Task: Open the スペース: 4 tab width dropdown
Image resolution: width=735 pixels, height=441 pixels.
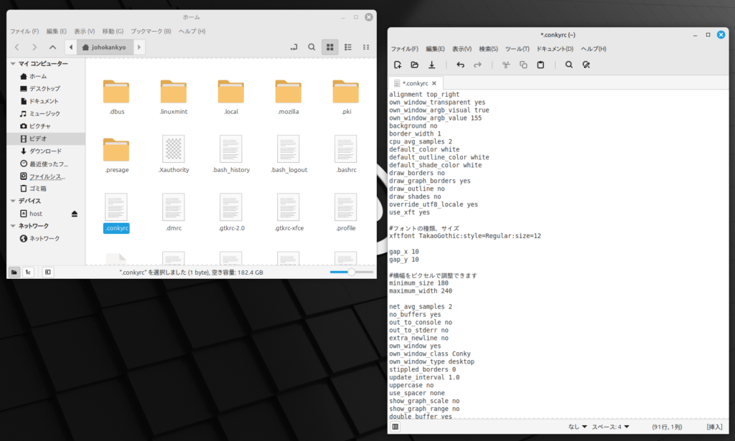Action: (x=610, y=427)
